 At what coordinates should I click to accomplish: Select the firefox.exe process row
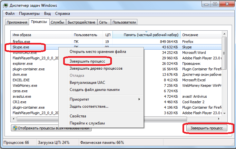click(116, 42)
